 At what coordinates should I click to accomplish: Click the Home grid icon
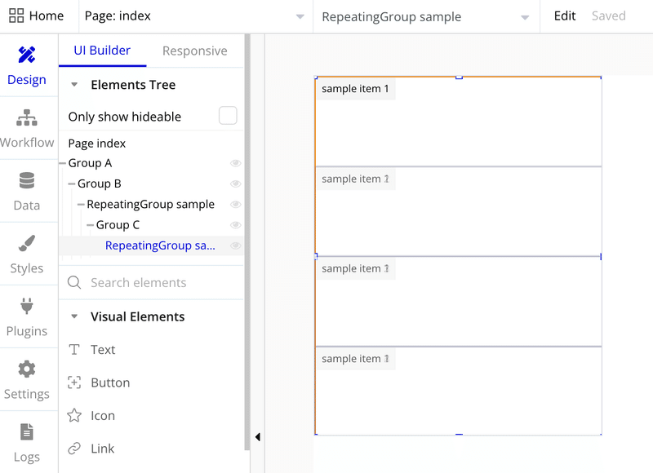point(16,16)
